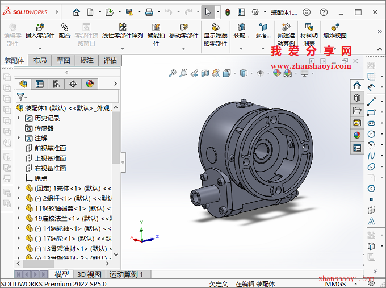Click 智能扣件 smart fasteners tool
386x288 pixels.
click(x=156, y=35)
